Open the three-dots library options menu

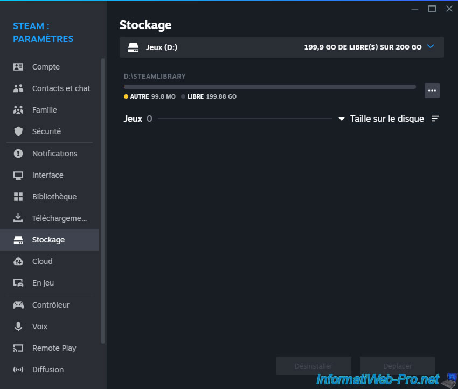(432, 91)
